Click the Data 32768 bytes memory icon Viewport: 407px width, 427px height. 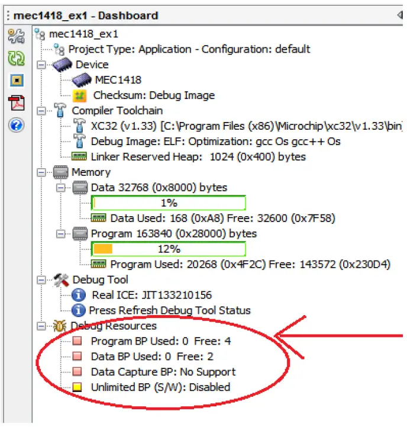(80, 188)
